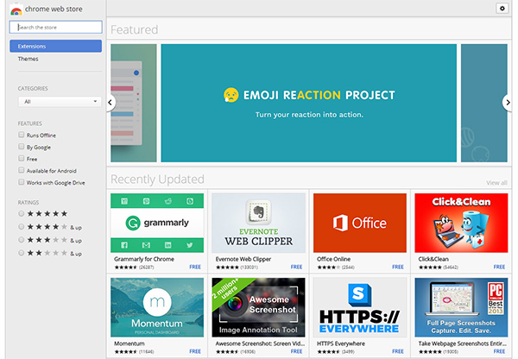The width and height of the screenshot is (518, 359).
Task: Open the Momentum tile image
Action: point(157,307)
